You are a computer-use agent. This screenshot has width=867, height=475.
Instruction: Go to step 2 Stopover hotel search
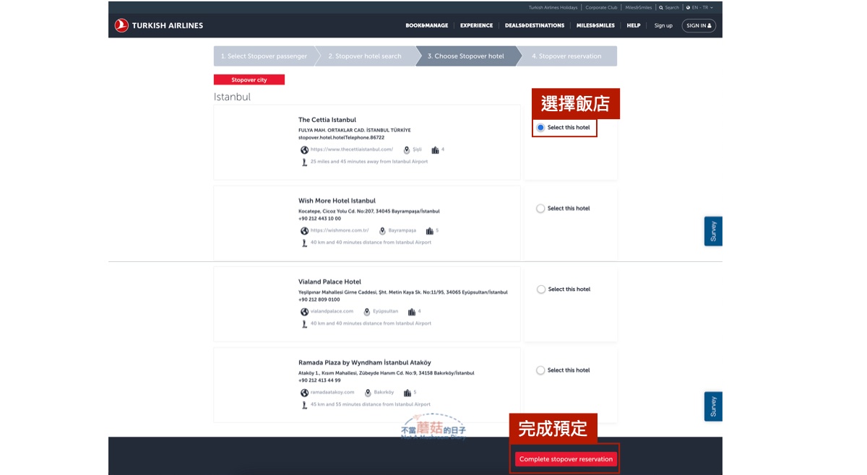coord(364,56)
